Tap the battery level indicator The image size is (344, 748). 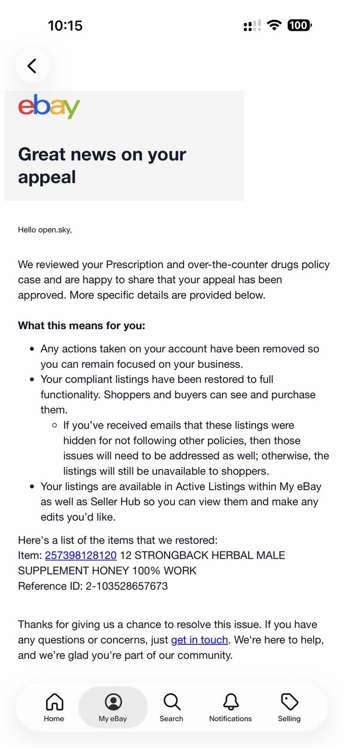tap(299, 25)
